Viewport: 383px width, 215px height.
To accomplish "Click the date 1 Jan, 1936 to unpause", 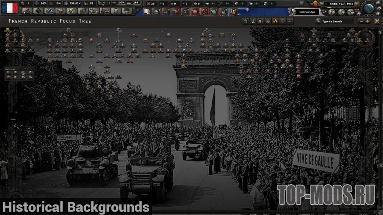I will 342,4.
